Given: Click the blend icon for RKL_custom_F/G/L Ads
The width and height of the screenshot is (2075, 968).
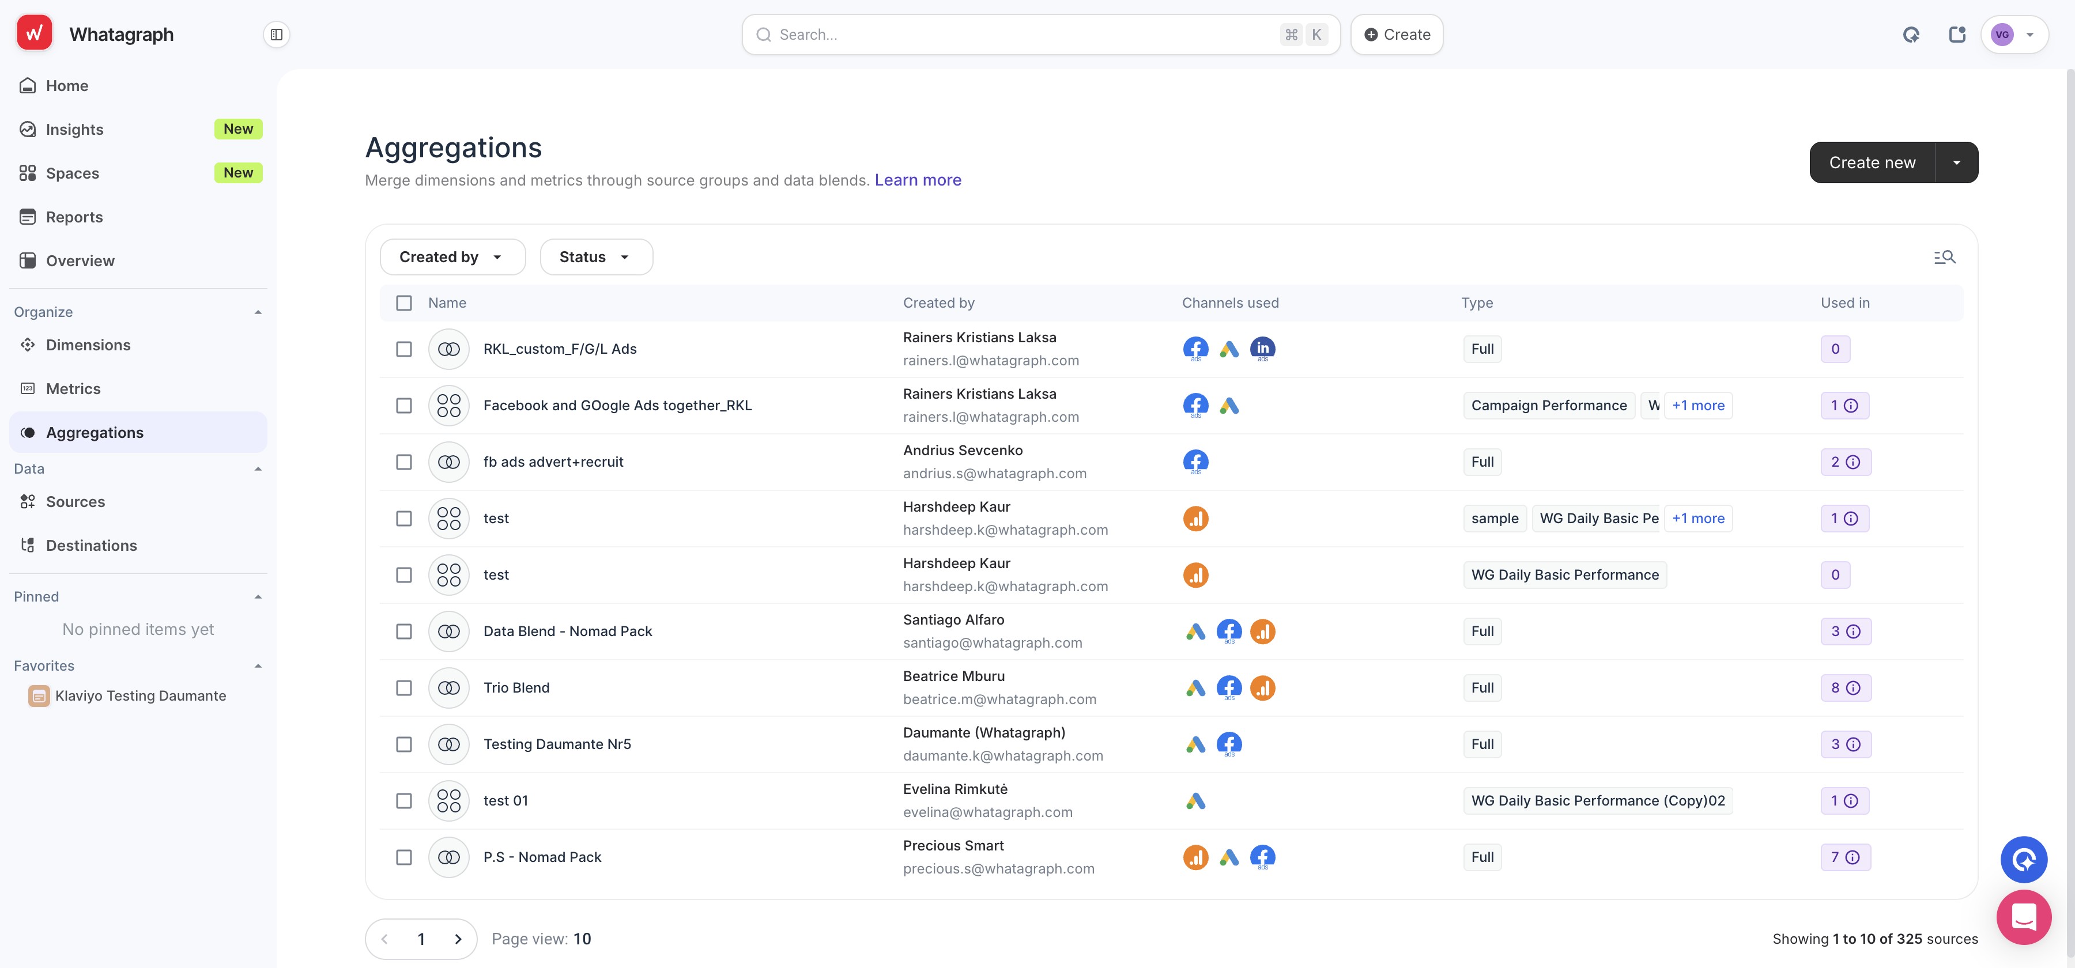Looking at the screenshot, I should 448,349.
